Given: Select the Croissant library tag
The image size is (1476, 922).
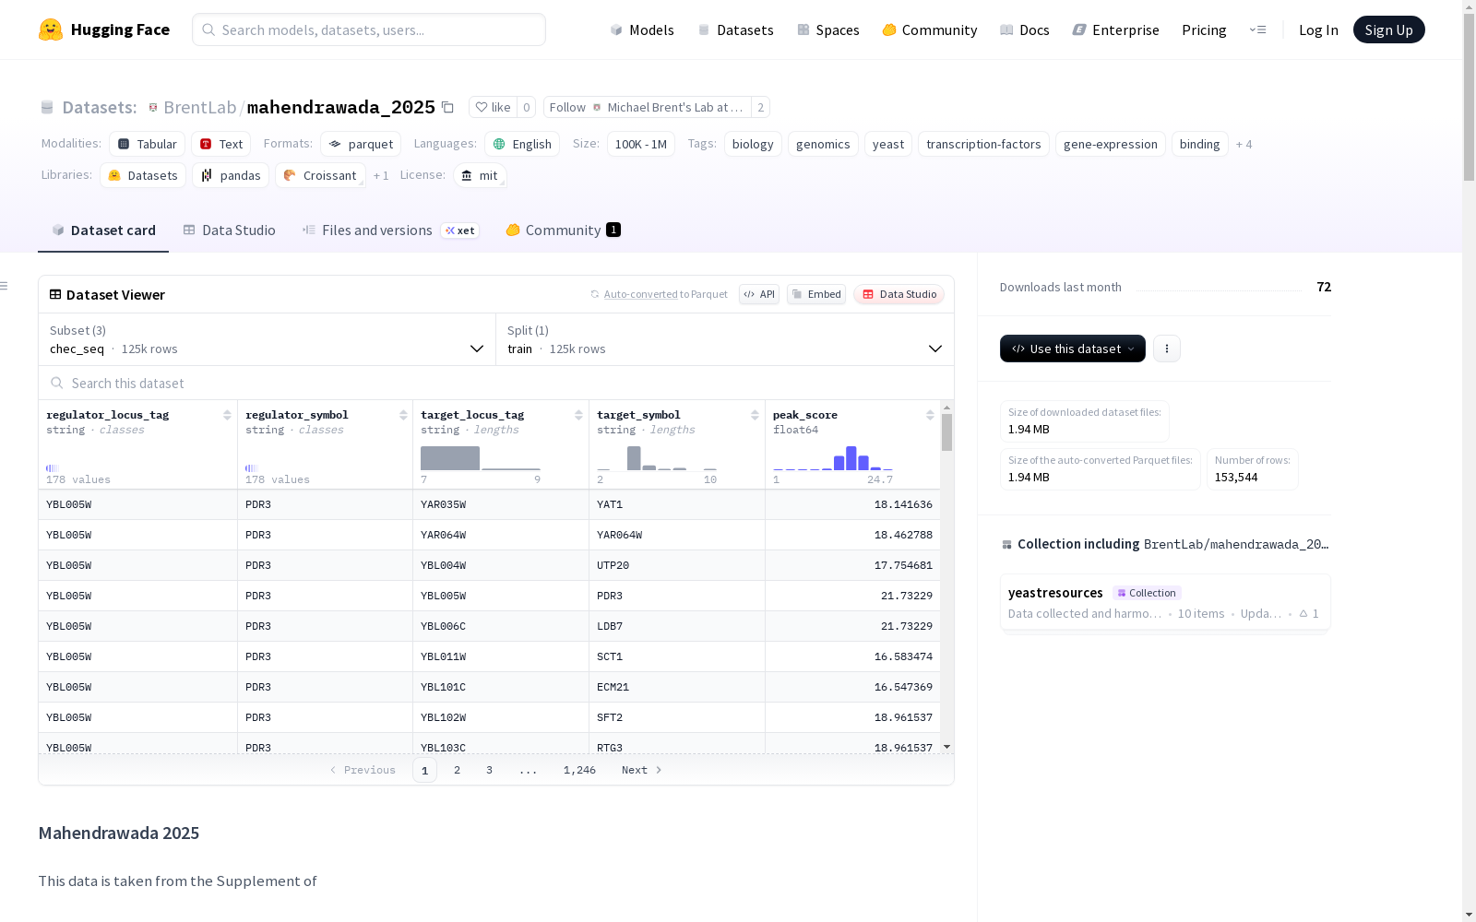Looking at the screenshot, I should [x=320, y=175].
